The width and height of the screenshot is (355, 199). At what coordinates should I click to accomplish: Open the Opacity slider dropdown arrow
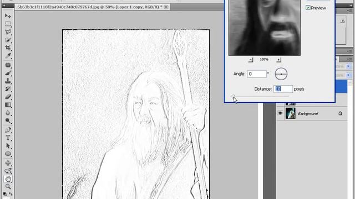[x=348, y=66]
